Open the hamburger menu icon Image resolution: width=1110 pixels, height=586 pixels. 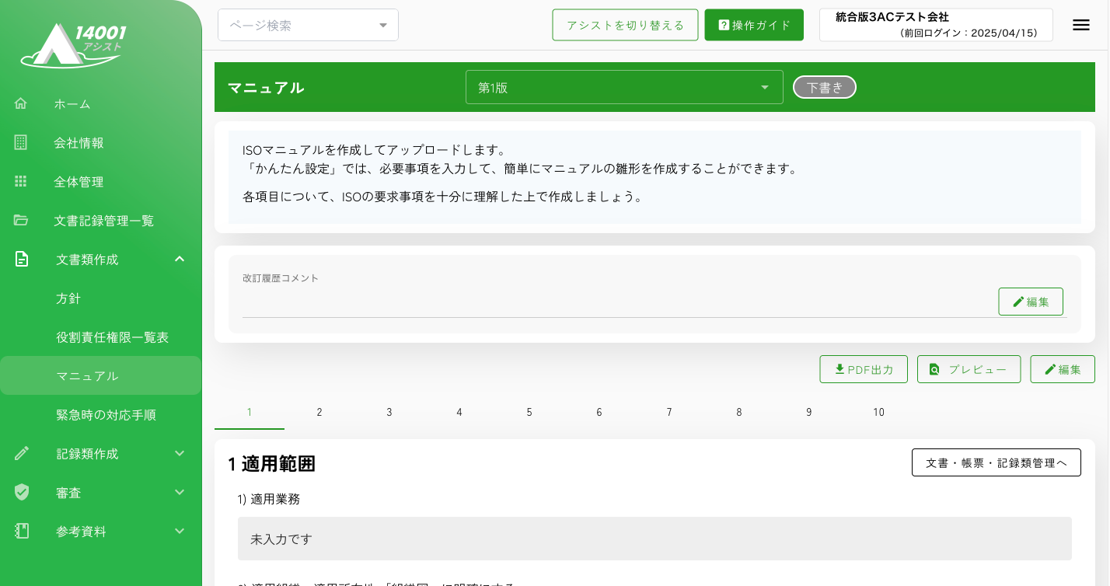tap(1080, 25)
